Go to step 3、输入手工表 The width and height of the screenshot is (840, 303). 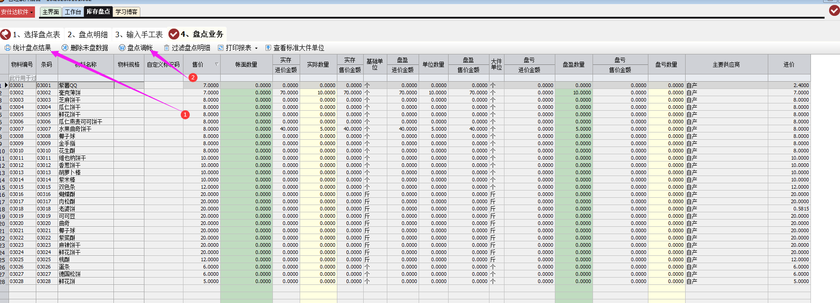(x=139, y=34)
